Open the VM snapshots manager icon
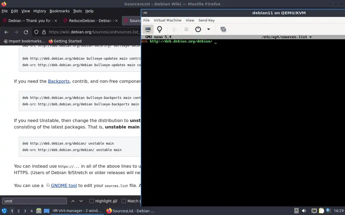This screenshot has width=345, height=215. tap(223, 29)
